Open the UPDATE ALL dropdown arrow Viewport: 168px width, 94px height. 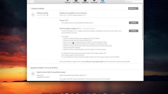pos(138,8)
